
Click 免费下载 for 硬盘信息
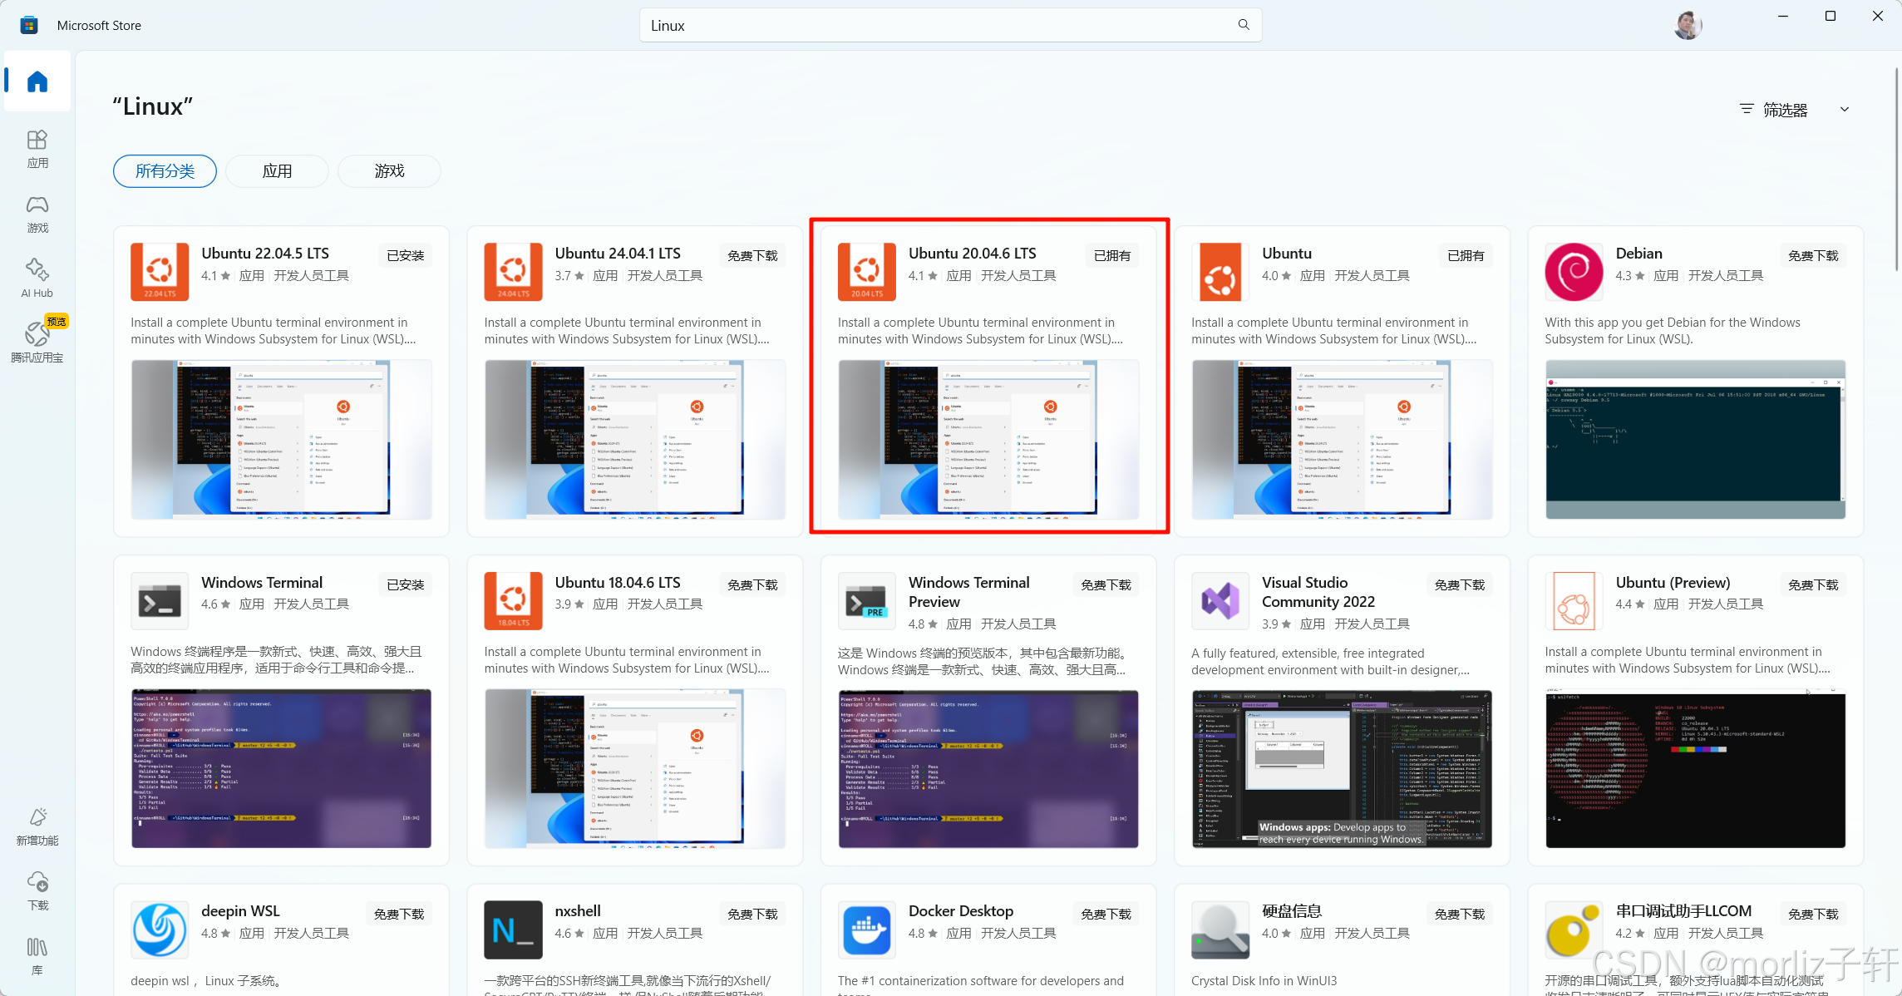(1460, 914)
